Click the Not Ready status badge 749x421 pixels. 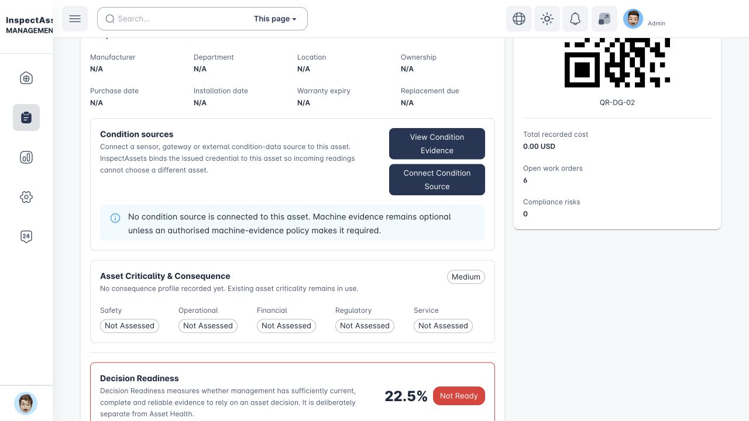(459, 396)
